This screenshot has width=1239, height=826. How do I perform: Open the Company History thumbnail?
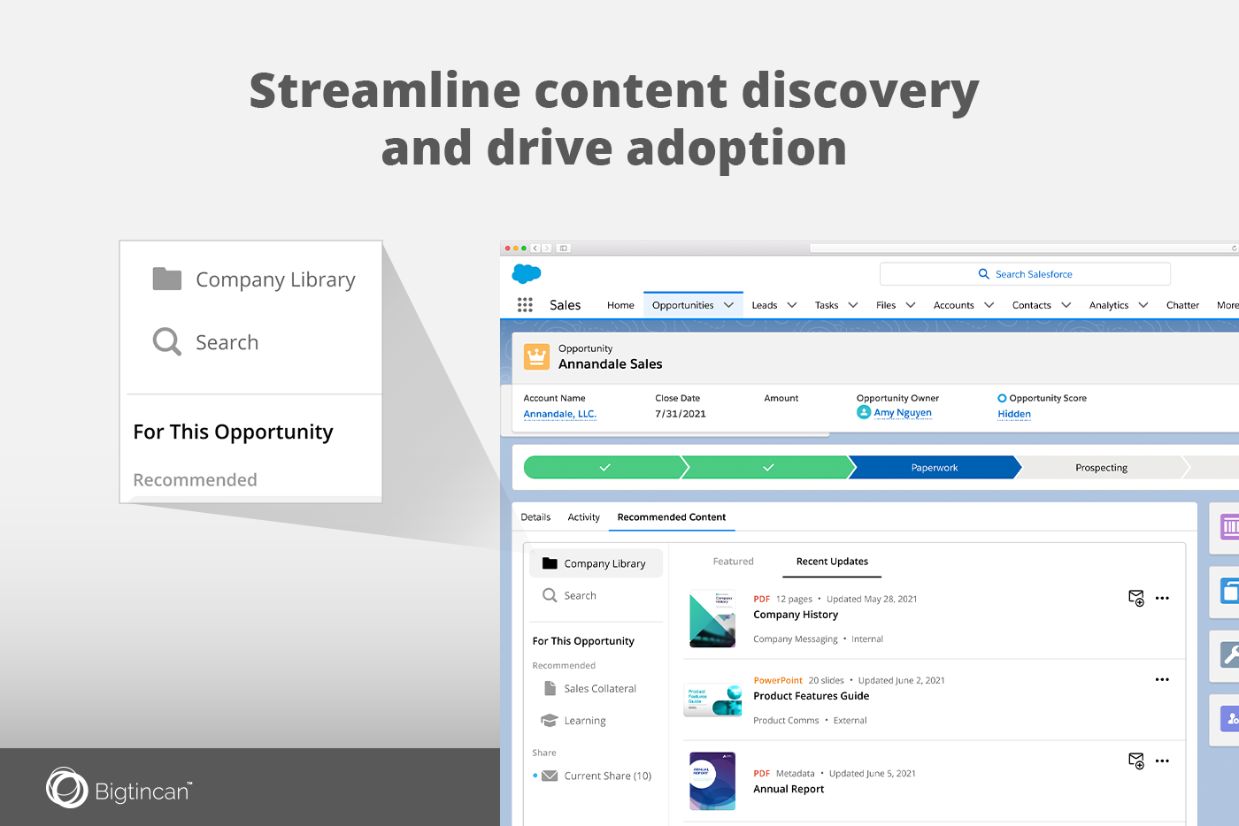coord(712,619)
